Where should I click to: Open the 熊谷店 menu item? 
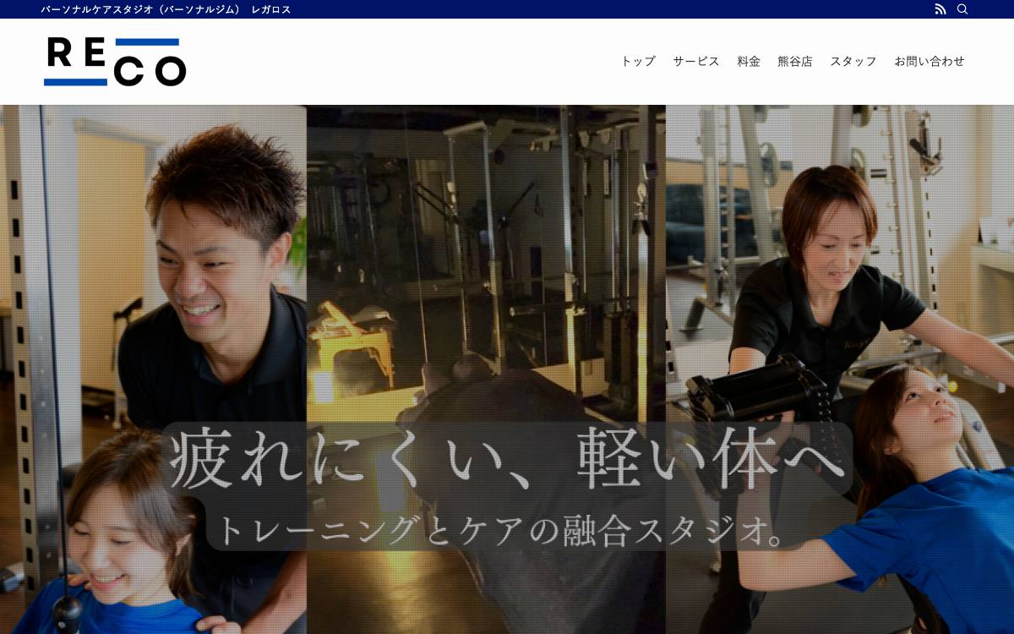pyautogui.click(x=795, y=62)
